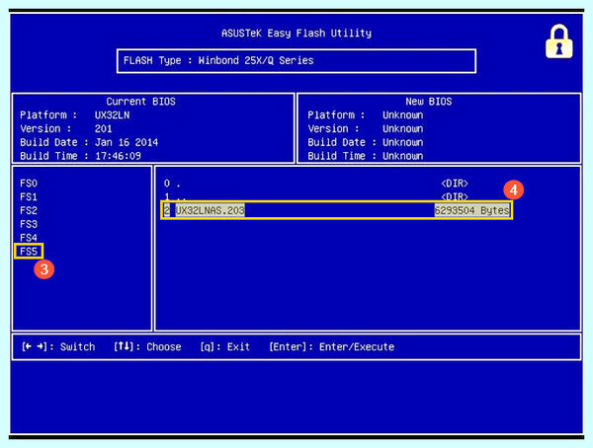The width and height of the screenshot is (593, 448).
Task: Click the Current BIOS version 201
Action: (103, 129)
